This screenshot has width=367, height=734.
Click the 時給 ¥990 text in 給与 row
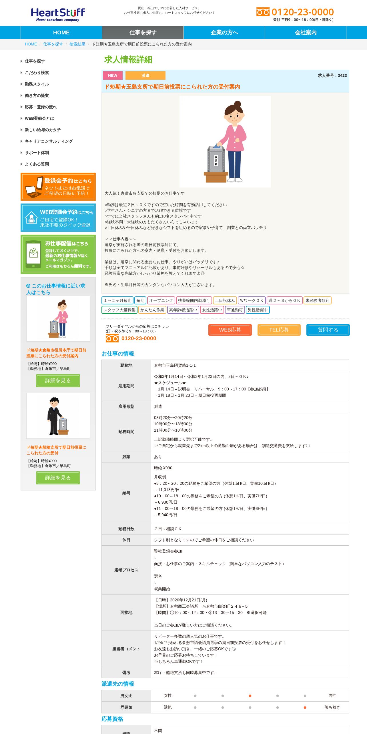(x=163, y=468)
